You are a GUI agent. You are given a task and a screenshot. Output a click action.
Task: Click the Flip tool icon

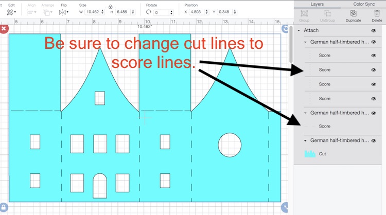(62, 12)
